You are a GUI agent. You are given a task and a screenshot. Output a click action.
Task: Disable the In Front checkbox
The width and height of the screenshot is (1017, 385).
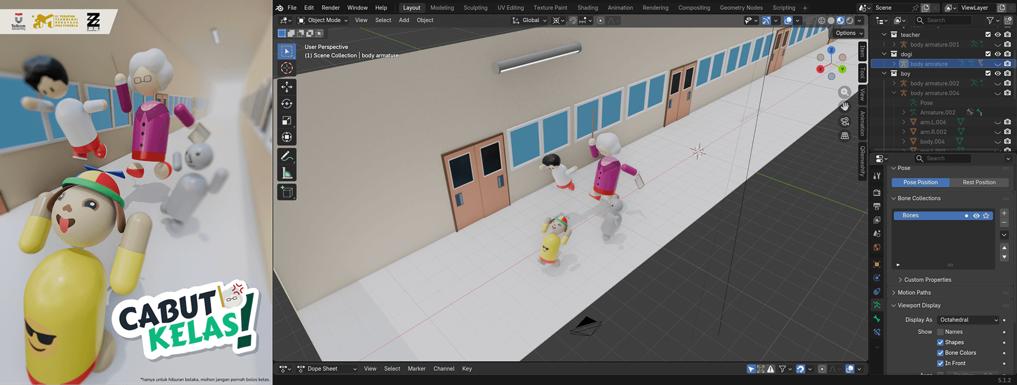tap(940, 363)
